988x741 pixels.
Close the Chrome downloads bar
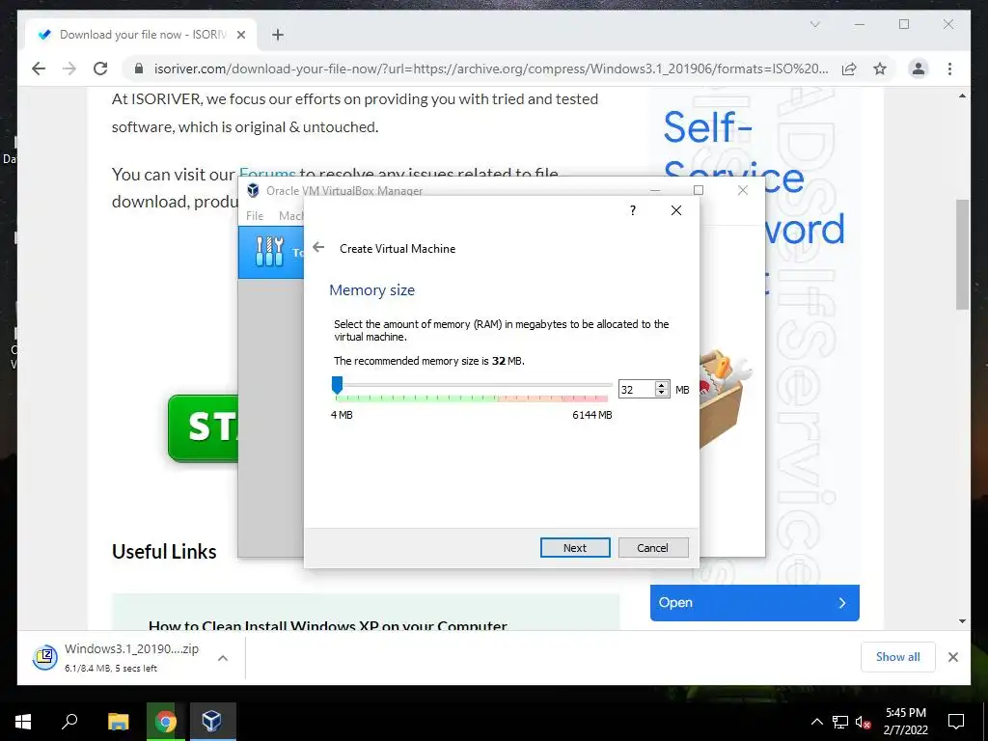point(952,656)
